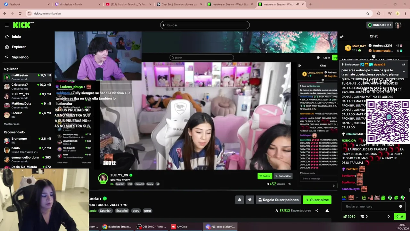Screen dimensions: 410x231
Task: Open chat settings gear
Action: (x=389, y=217)
